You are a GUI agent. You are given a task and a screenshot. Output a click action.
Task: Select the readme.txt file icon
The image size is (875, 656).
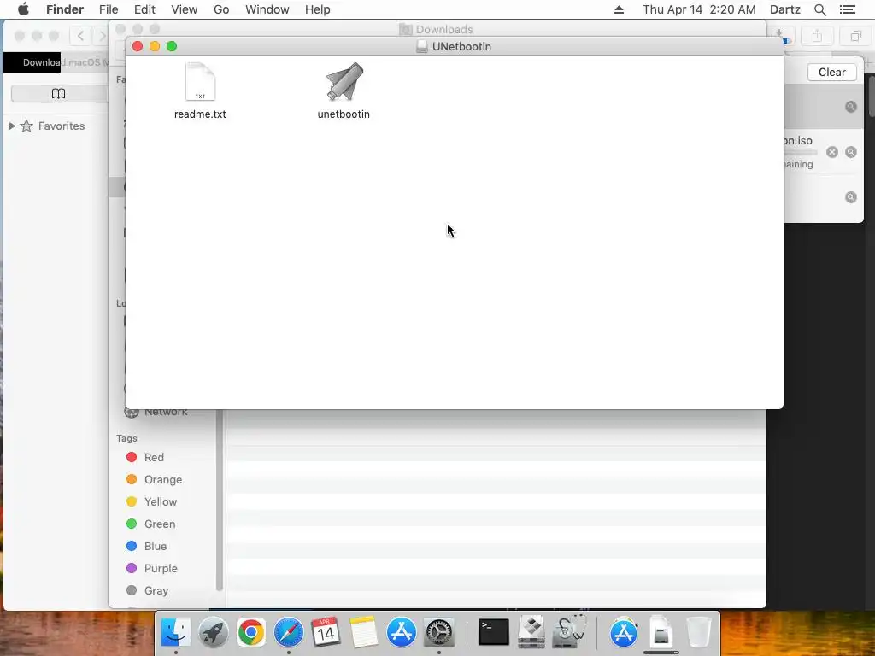200,82
